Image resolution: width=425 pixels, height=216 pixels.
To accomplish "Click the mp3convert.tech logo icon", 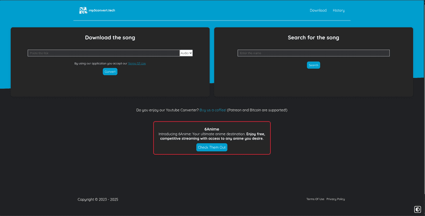I will (x=83, y=10).
